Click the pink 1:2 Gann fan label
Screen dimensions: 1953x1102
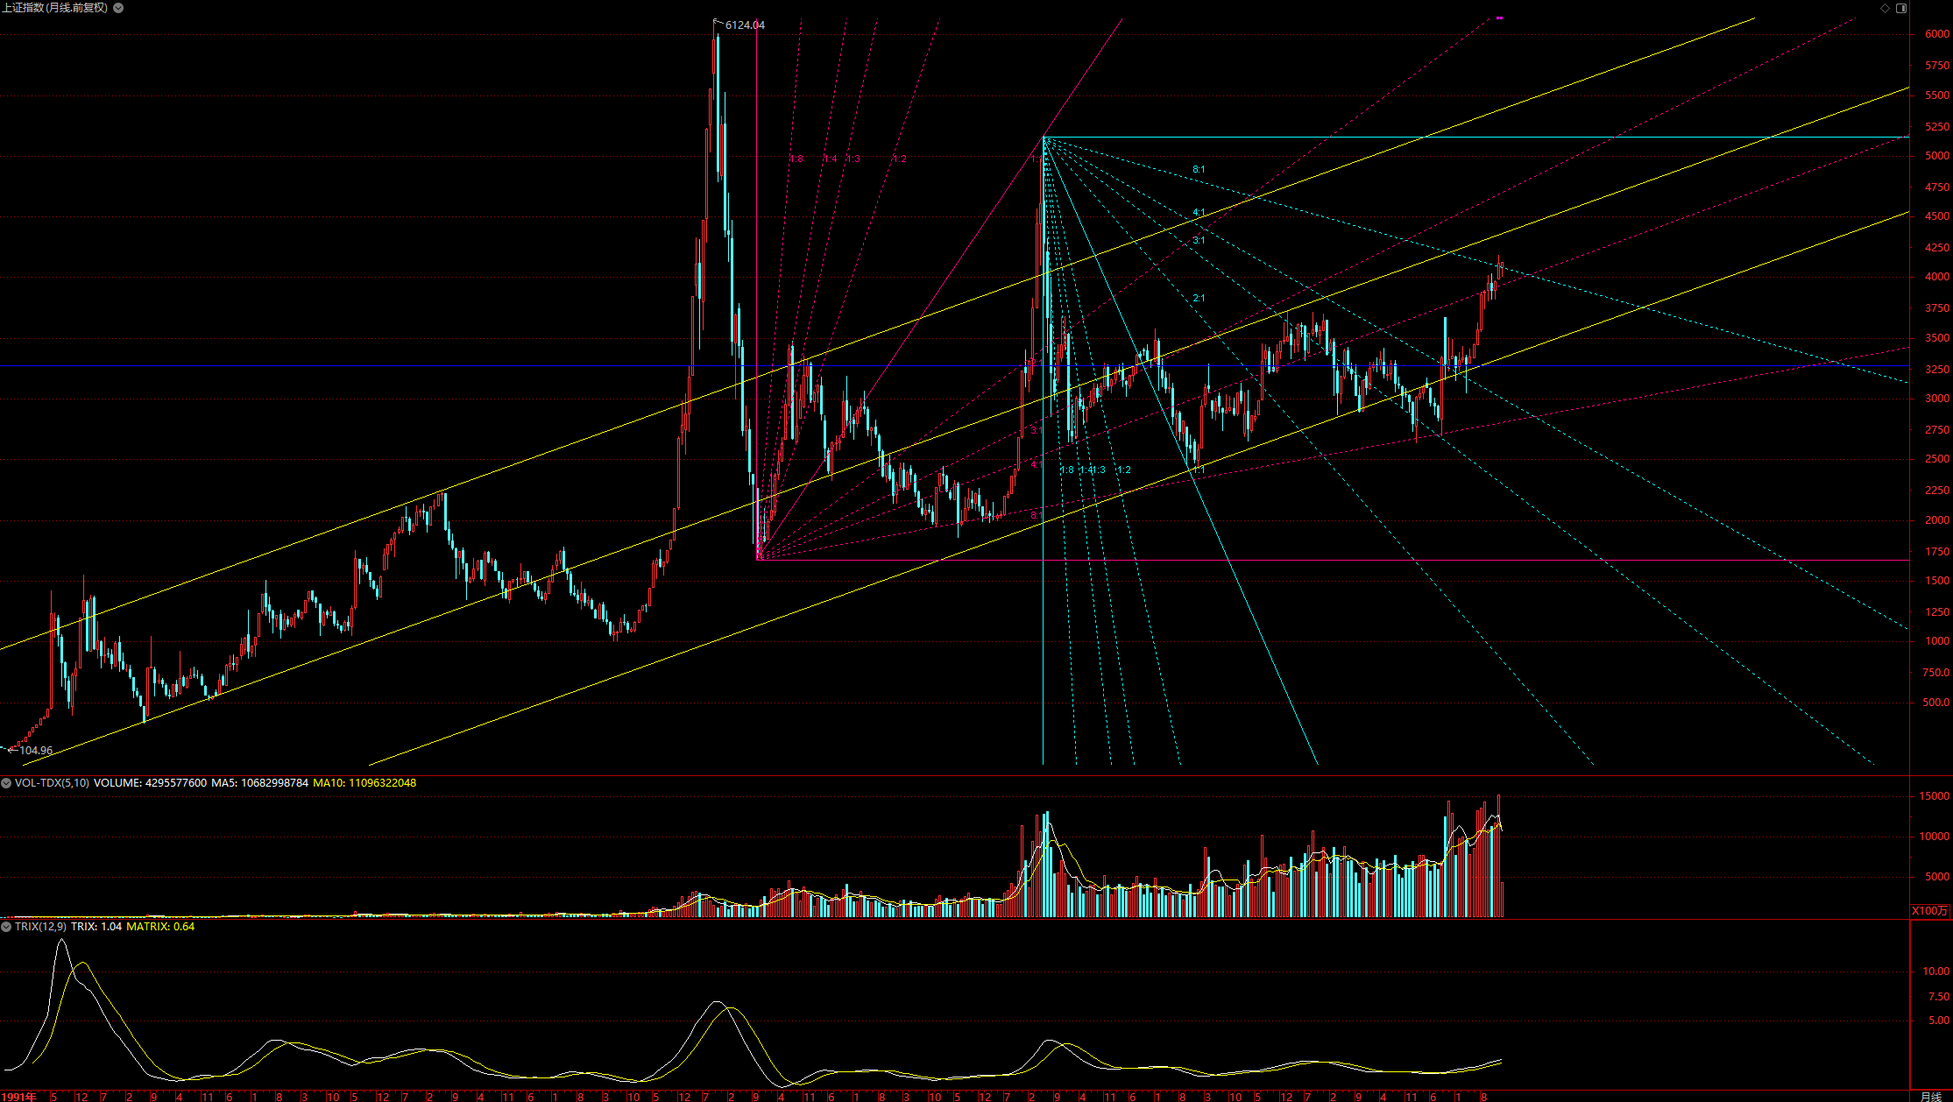pyautogui.click(x=900, y=159)
